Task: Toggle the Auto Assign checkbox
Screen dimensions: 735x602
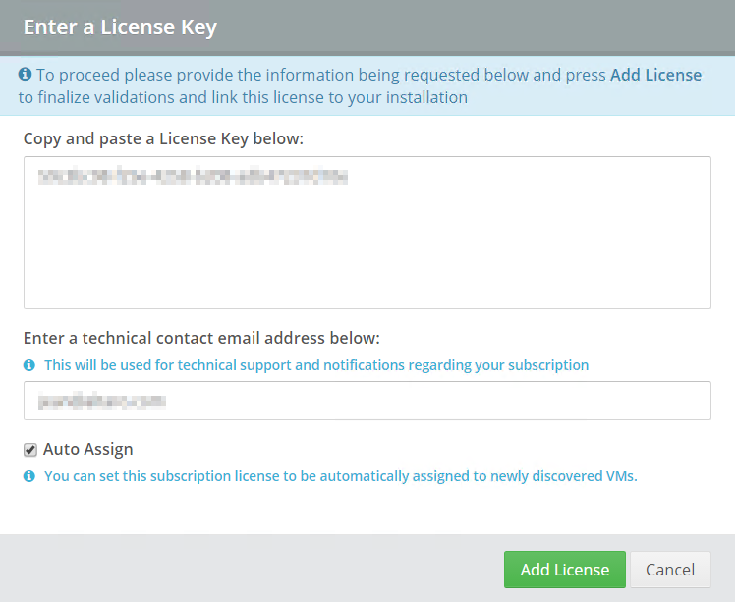Action: pyautogui.click(x=30, y=450)
